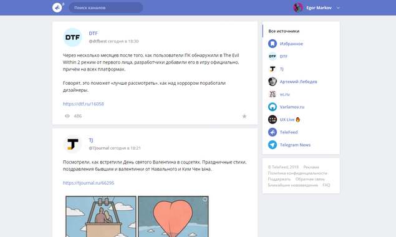Open the DTF channel name link in the first post
The width and height of the screenshot is (396, 237).
(93, 33)
